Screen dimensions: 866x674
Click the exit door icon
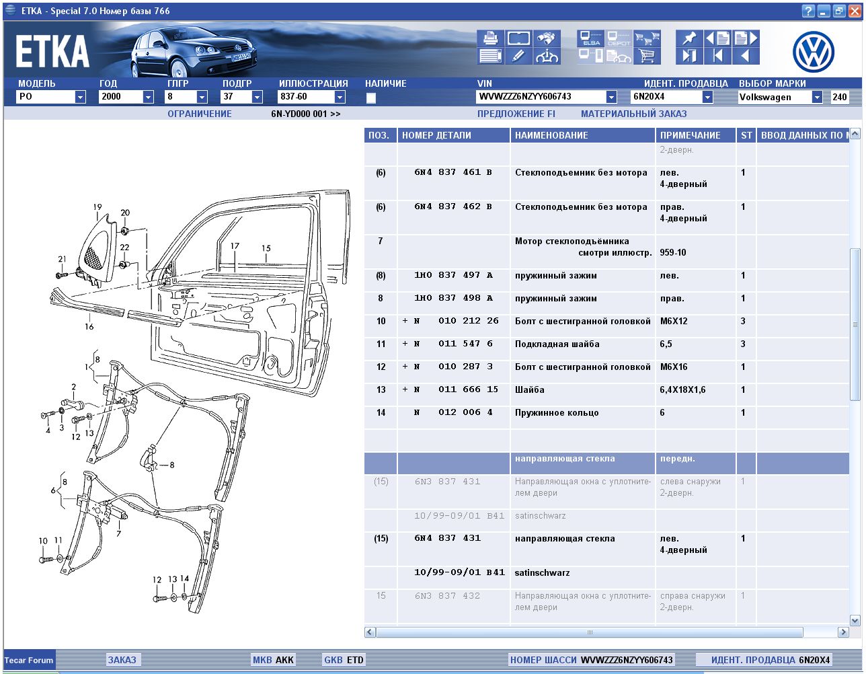click(689, 56)
